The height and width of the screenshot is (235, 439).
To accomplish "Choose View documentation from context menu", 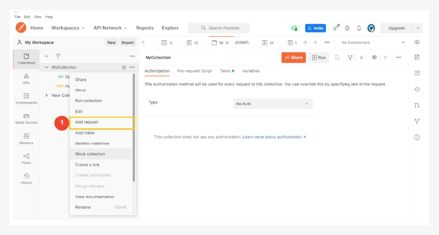I will pos(101,197).
